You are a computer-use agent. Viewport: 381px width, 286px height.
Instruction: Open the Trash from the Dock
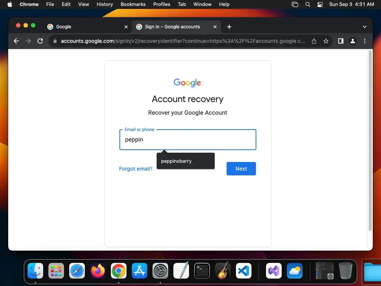[346, 270]
